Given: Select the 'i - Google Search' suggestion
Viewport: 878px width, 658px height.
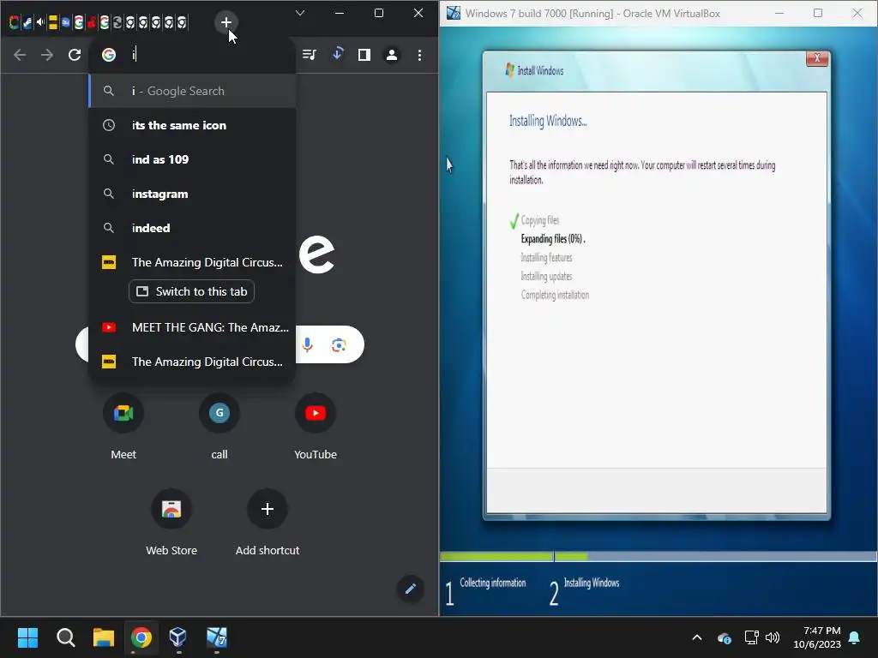Looking at the screenshot, I should click(x=192, y=91).
